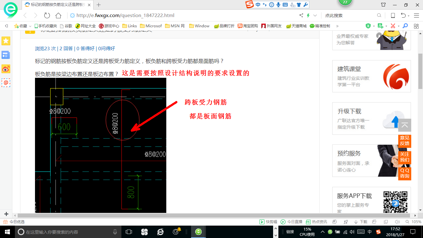423x238 pixels.
Task: Open the 预约服务 sidebar card
Action: pos(371,161)
